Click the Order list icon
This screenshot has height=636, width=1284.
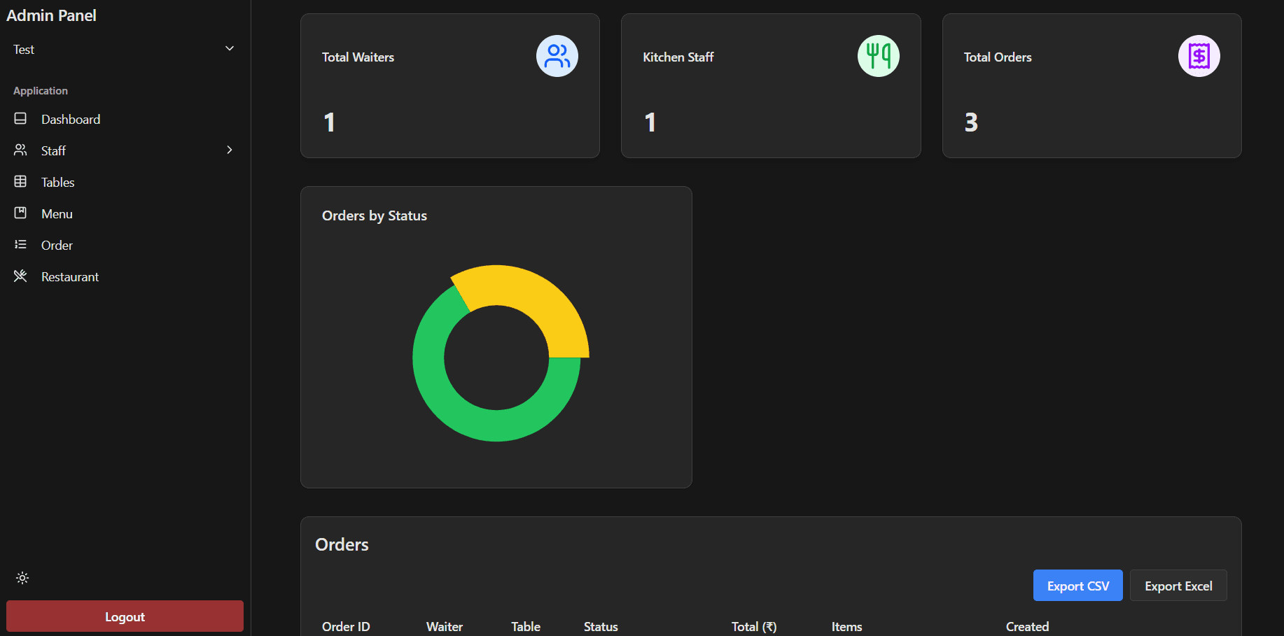click(20, 245)
